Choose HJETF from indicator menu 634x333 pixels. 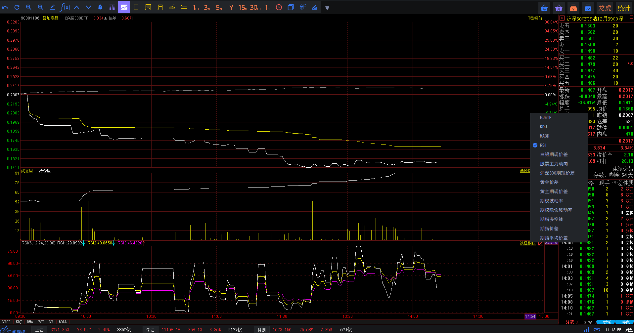pos(559,117)
